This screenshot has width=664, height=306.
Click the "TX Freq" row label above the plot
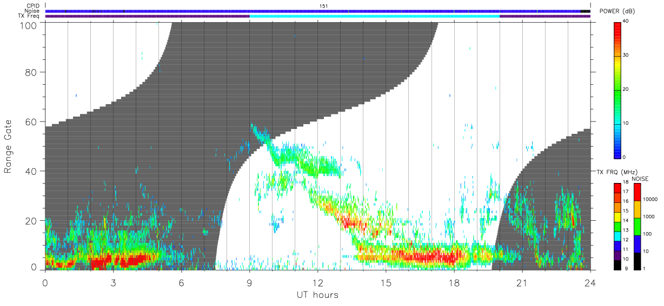[29, 16]
